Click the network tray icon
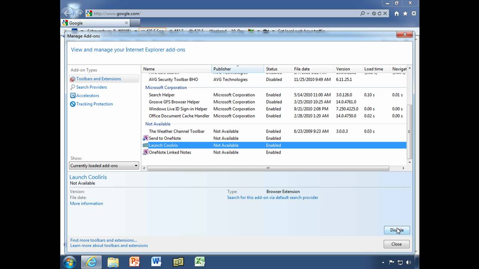 400,262
